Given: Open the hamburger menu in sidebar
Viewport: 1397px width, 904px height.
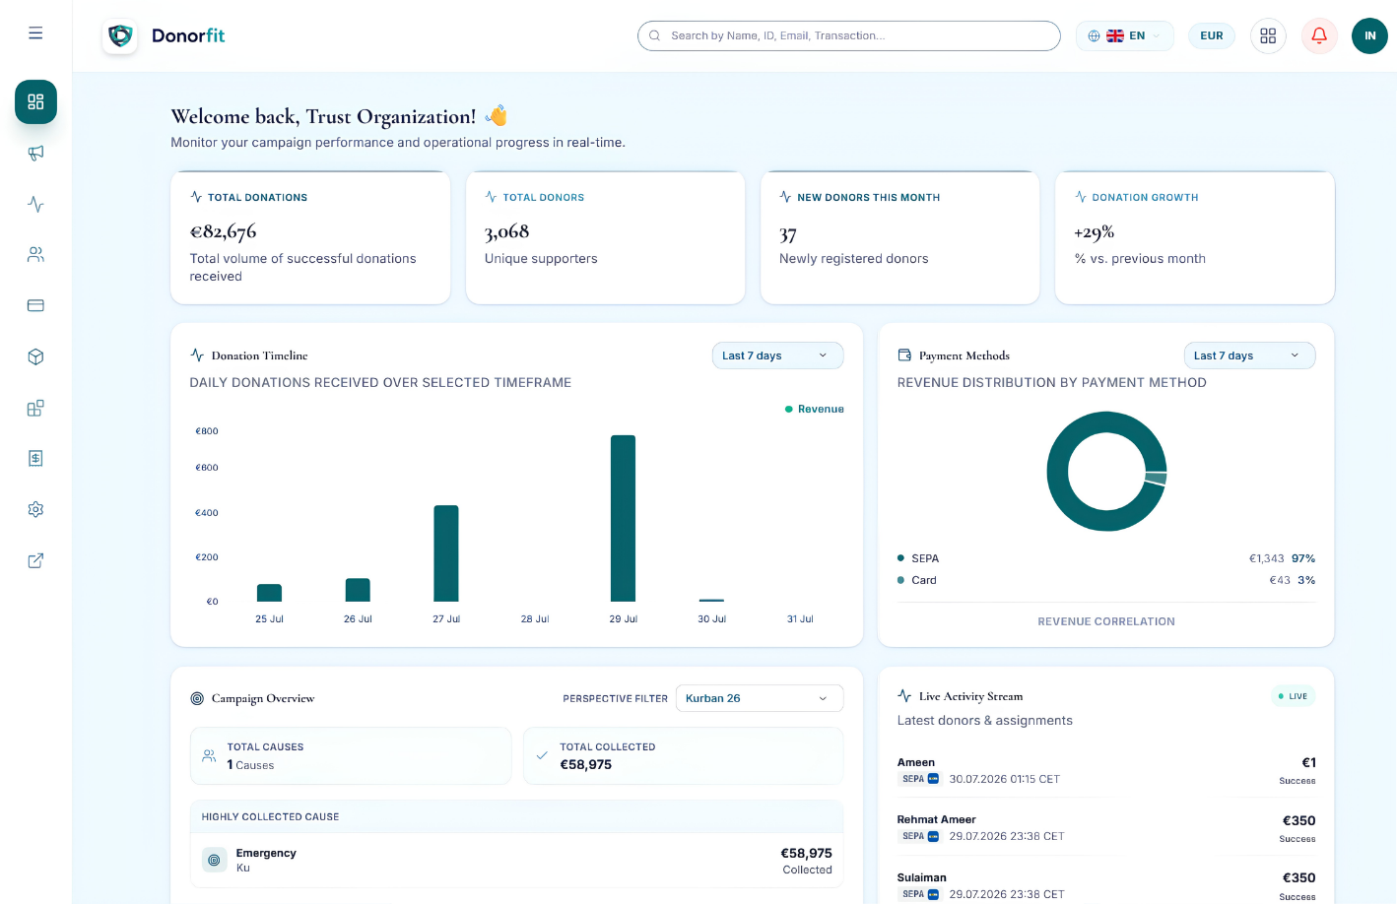Looking at the screenshot, I should pyautogui.click(x=35, y=33).
